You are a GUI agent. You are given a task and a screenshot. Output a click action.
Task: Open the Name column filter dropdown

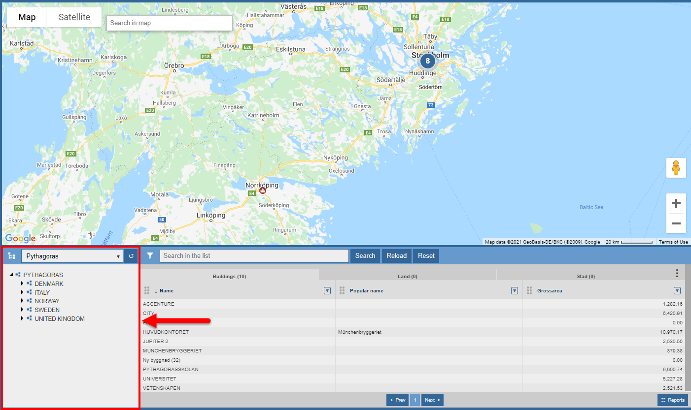coord(327,291)
